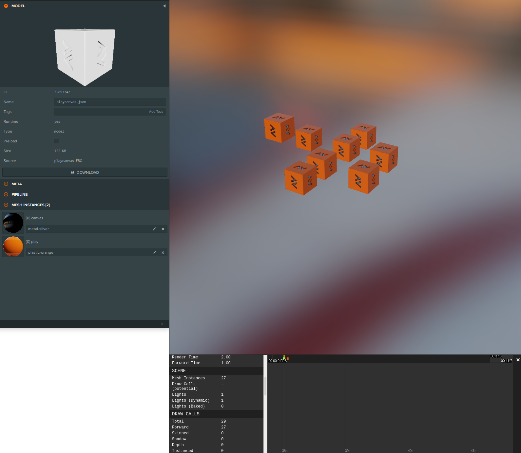Click the Lights (Baked) stat row

[216, 406]
